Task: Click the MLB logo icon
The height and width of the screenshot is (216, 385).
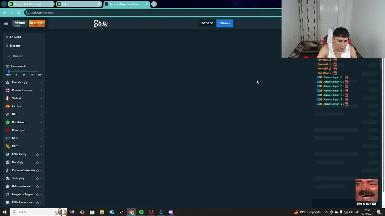Action: click(8, 138)
